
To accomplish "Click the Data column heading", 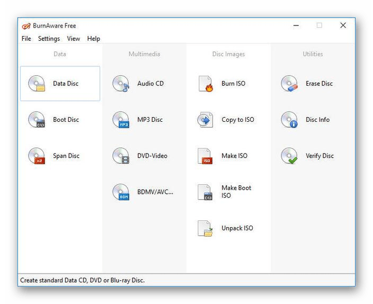I will click(x=60, y=54).
